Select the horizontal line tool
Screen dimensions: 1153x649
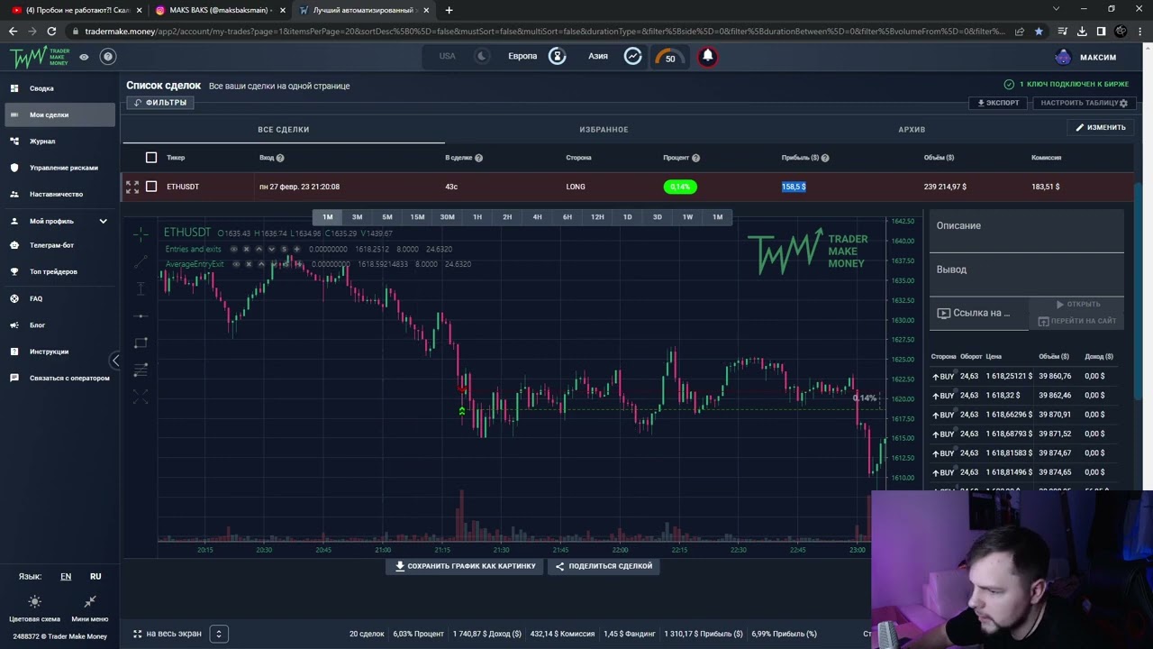[x=141, y=315]
